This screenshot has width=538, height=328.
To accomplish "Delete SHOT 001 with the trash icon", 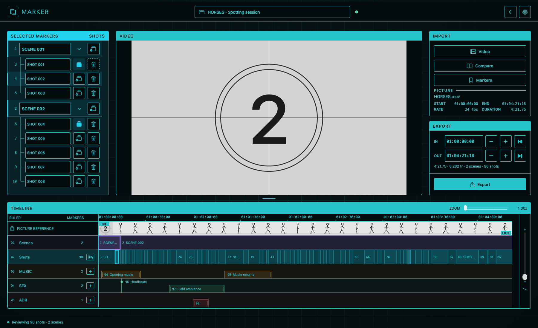I will (94, 64).
